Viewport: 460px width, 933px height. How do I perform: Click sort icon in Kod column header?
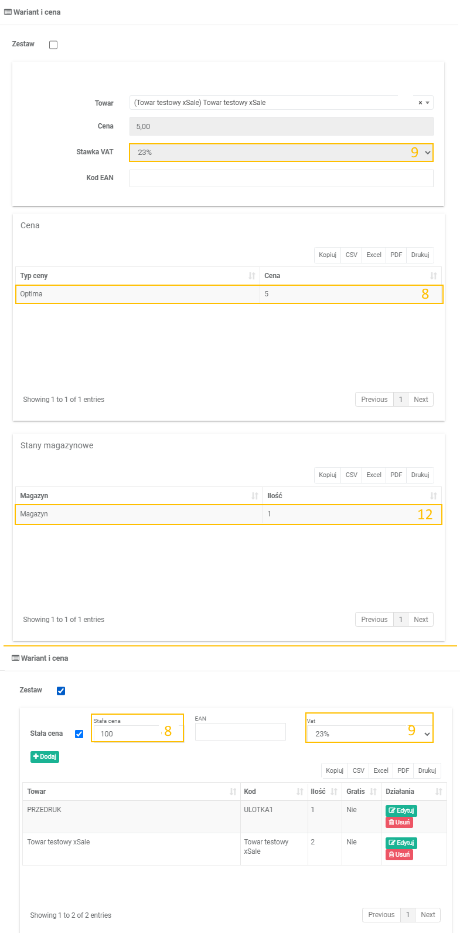pos(299,792)
